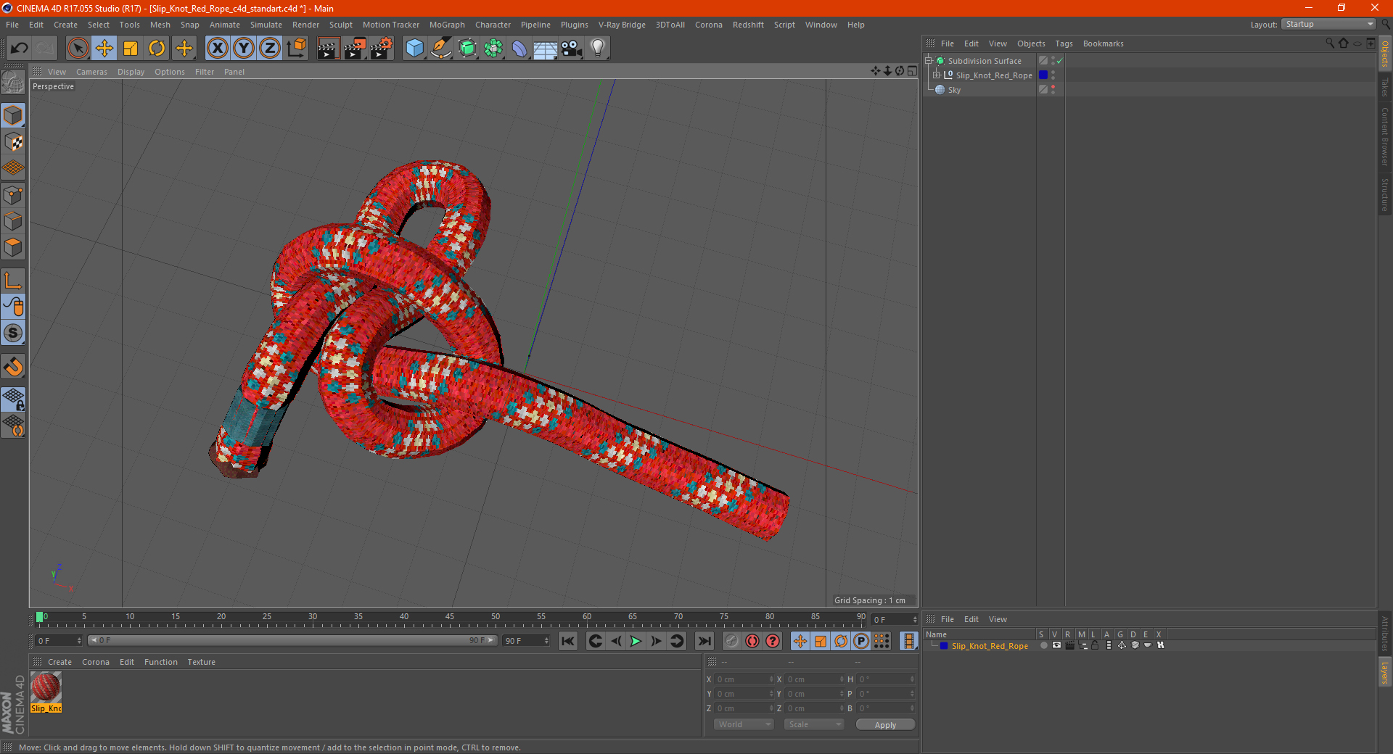The image size is (1393, 754).
Task: Open the MoGraph menu
Action: 447,25
